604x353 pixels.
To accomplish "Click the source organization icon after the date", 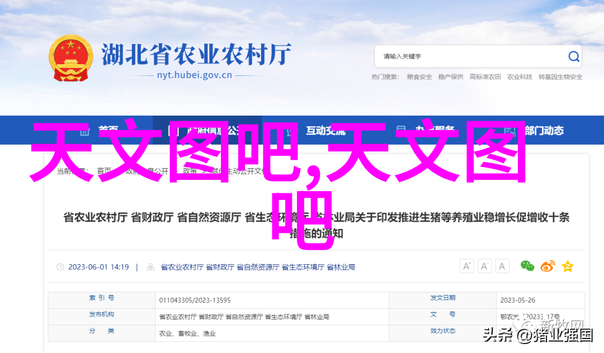I will (150, 267).
